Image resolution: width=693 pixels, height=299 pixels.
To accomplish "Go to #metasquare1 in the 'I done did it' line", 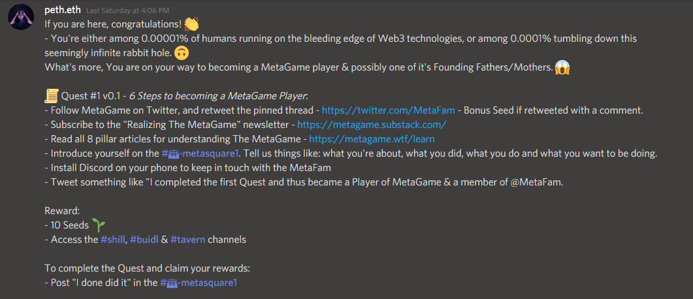I will tap(199, 283).
